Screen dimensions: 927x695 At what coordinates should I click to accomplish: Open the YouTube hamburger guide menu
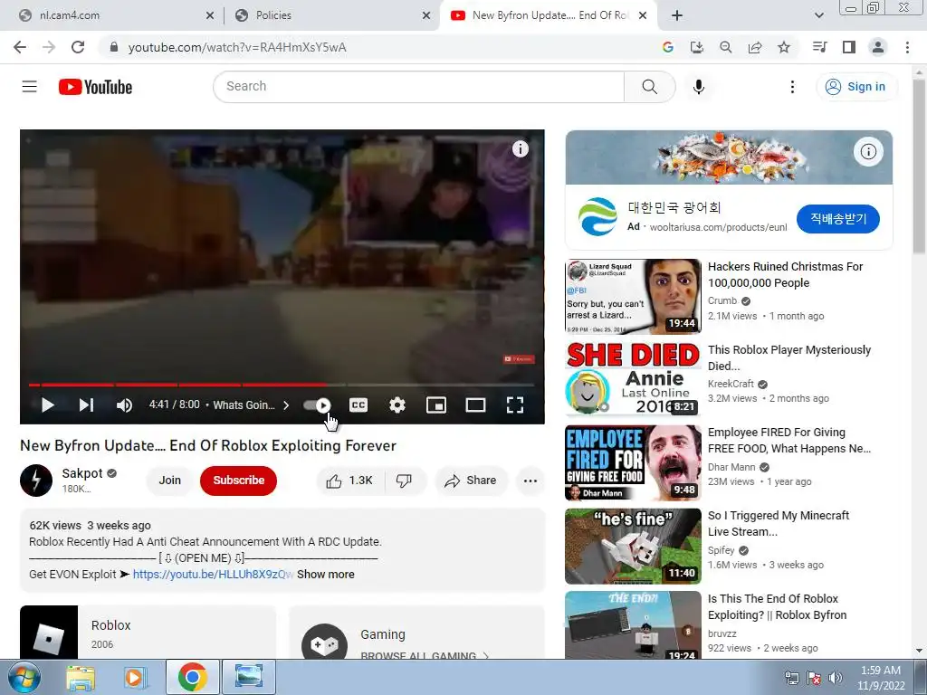coord(30,87)
